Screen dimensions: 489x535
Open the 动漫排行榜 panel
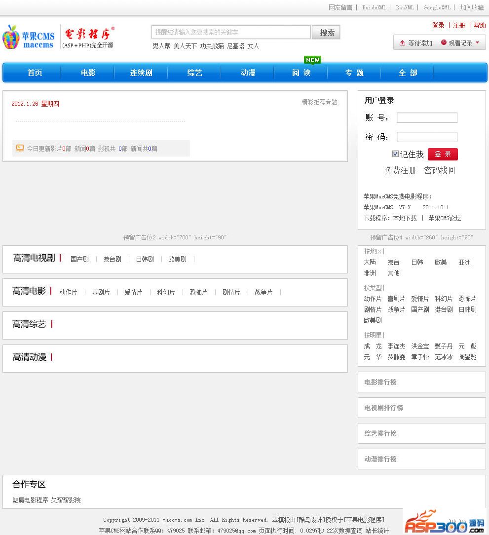pyautogui.click(x=422, y=459)
